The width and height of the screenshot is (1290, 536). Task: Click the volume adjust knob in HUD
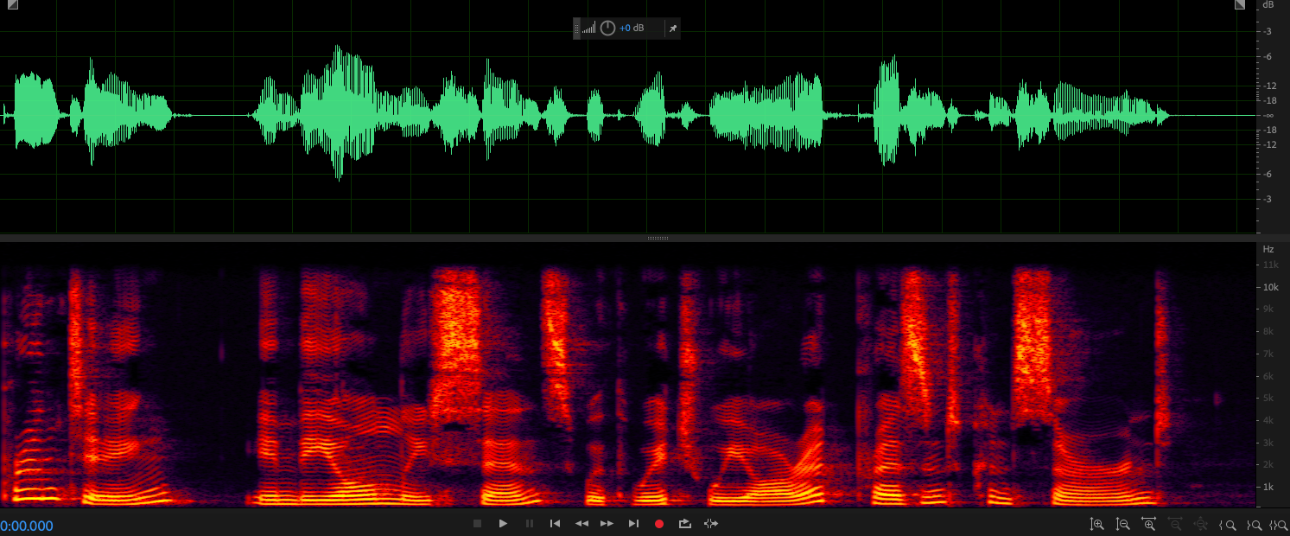click(x=607, y=29)
